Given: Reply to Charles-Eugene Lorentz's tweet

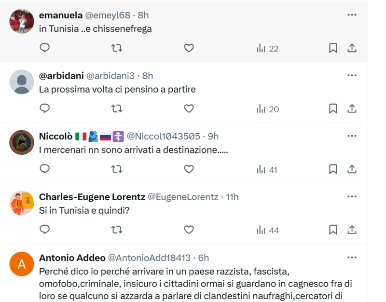Looking at the screenshot, I should tap(45, 230).
